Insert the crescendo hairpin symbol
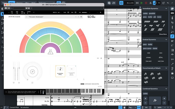 coord(149,53)
